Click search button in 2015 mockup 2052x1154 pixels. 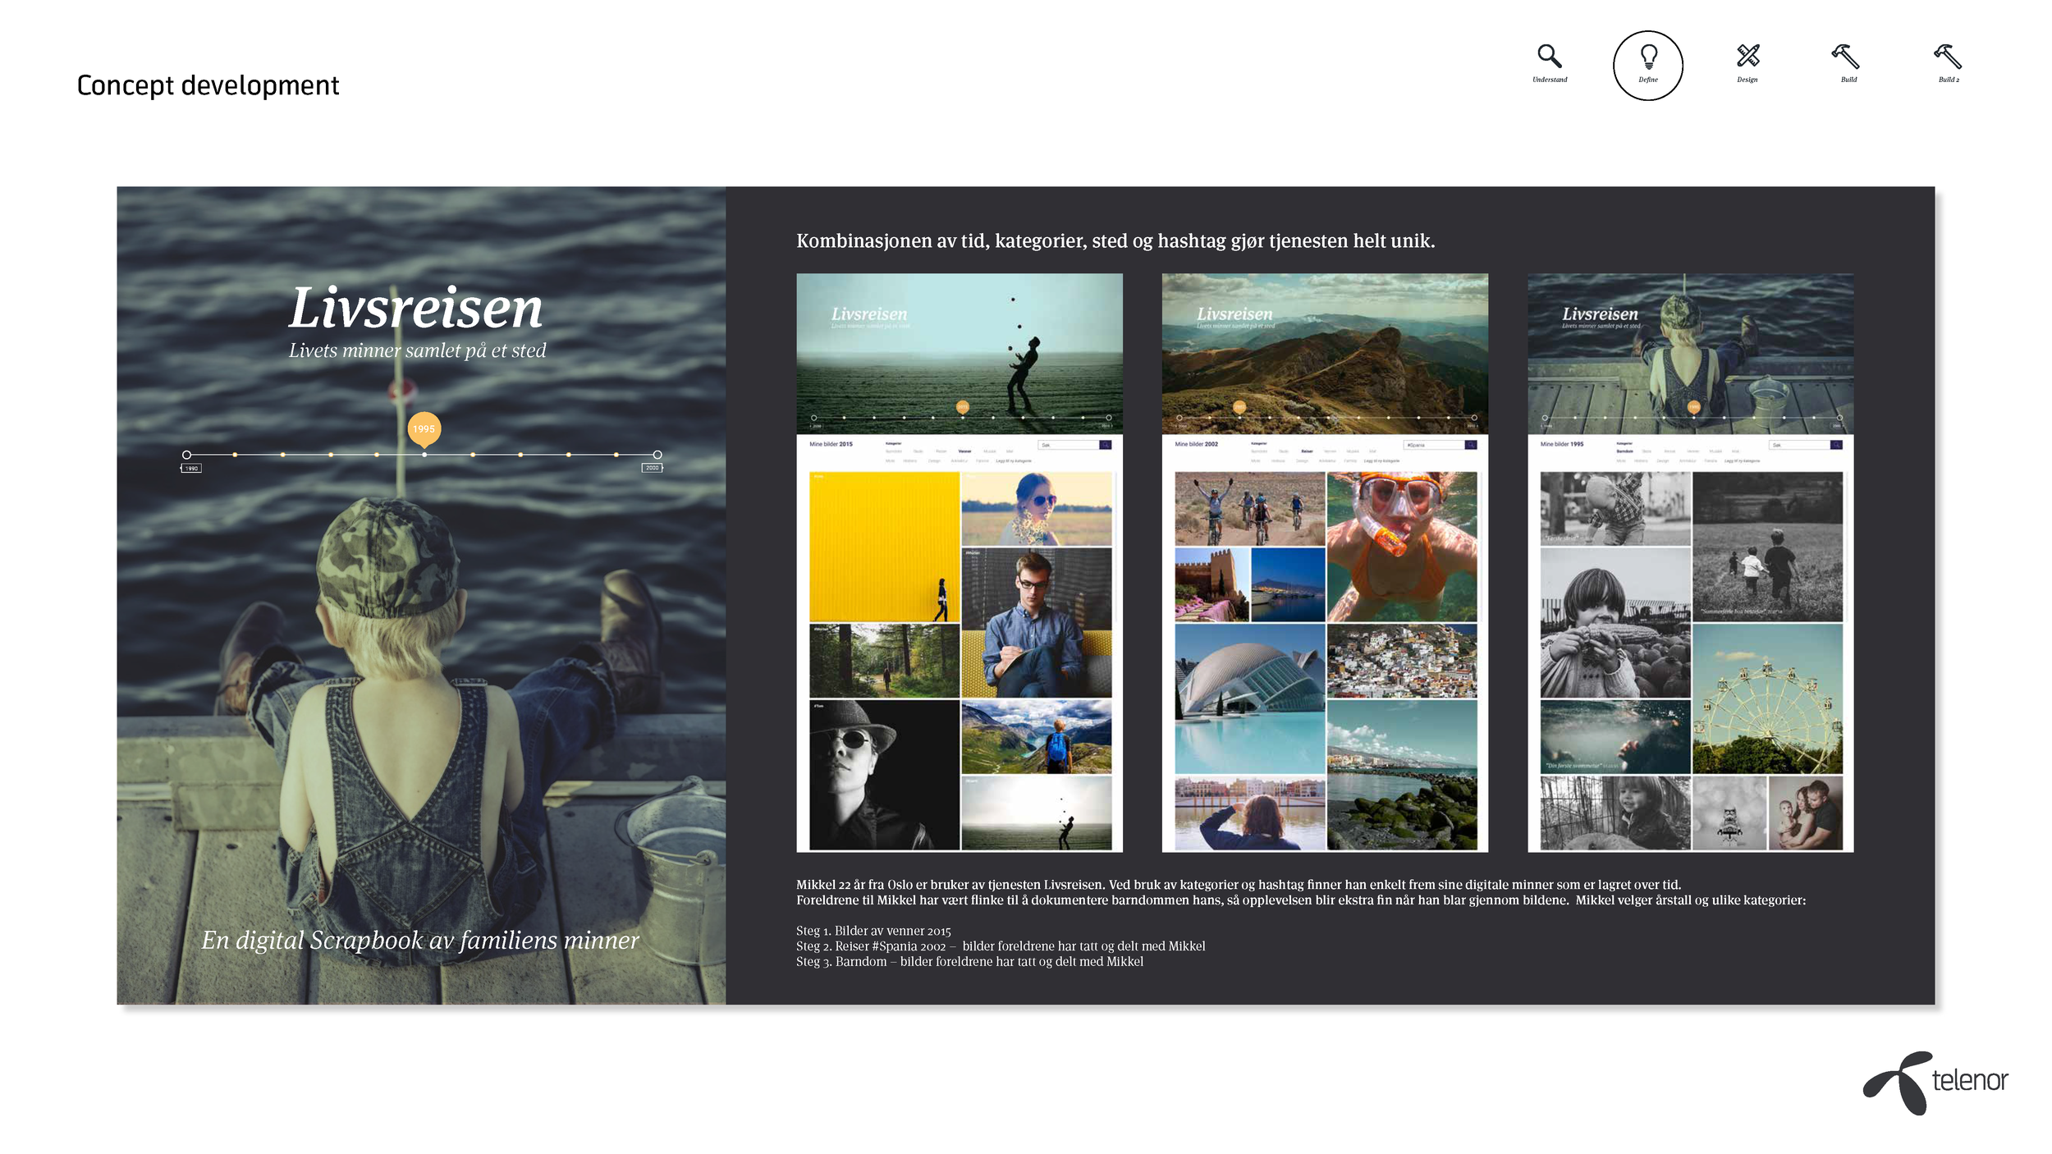pyautogui.click(x=1106, y=445)
